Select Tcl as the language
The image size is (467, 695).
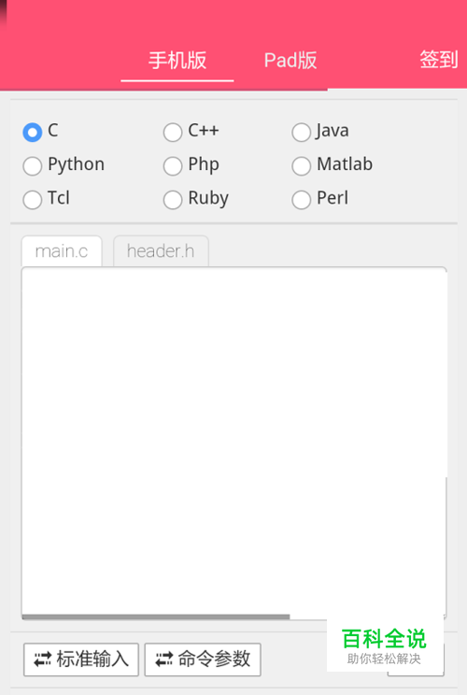[33, 200]
